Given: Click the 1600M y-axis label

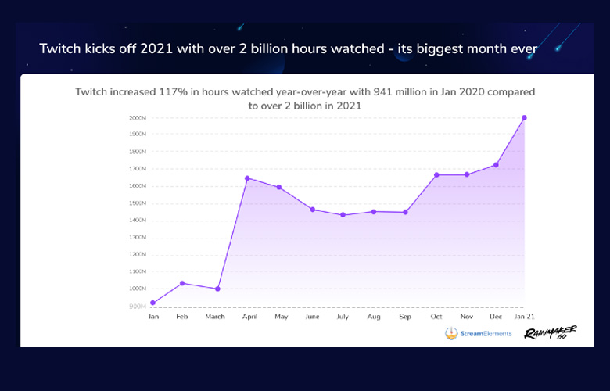Looking at the screenshot, I should click(x=138, y=186).
